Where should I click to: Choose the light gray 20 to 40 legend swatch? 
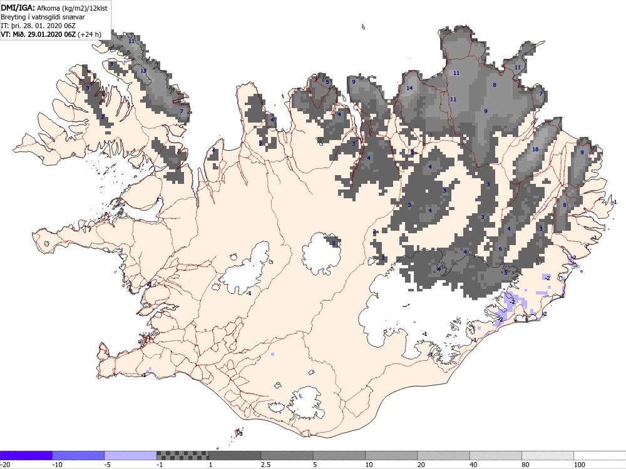tap(444, 455)
